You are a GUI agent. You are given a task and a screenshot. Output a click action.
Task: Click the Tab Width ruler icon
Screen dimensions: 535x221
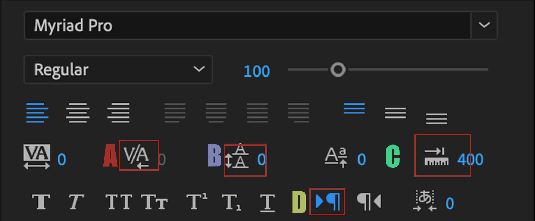tap(436, 156)
